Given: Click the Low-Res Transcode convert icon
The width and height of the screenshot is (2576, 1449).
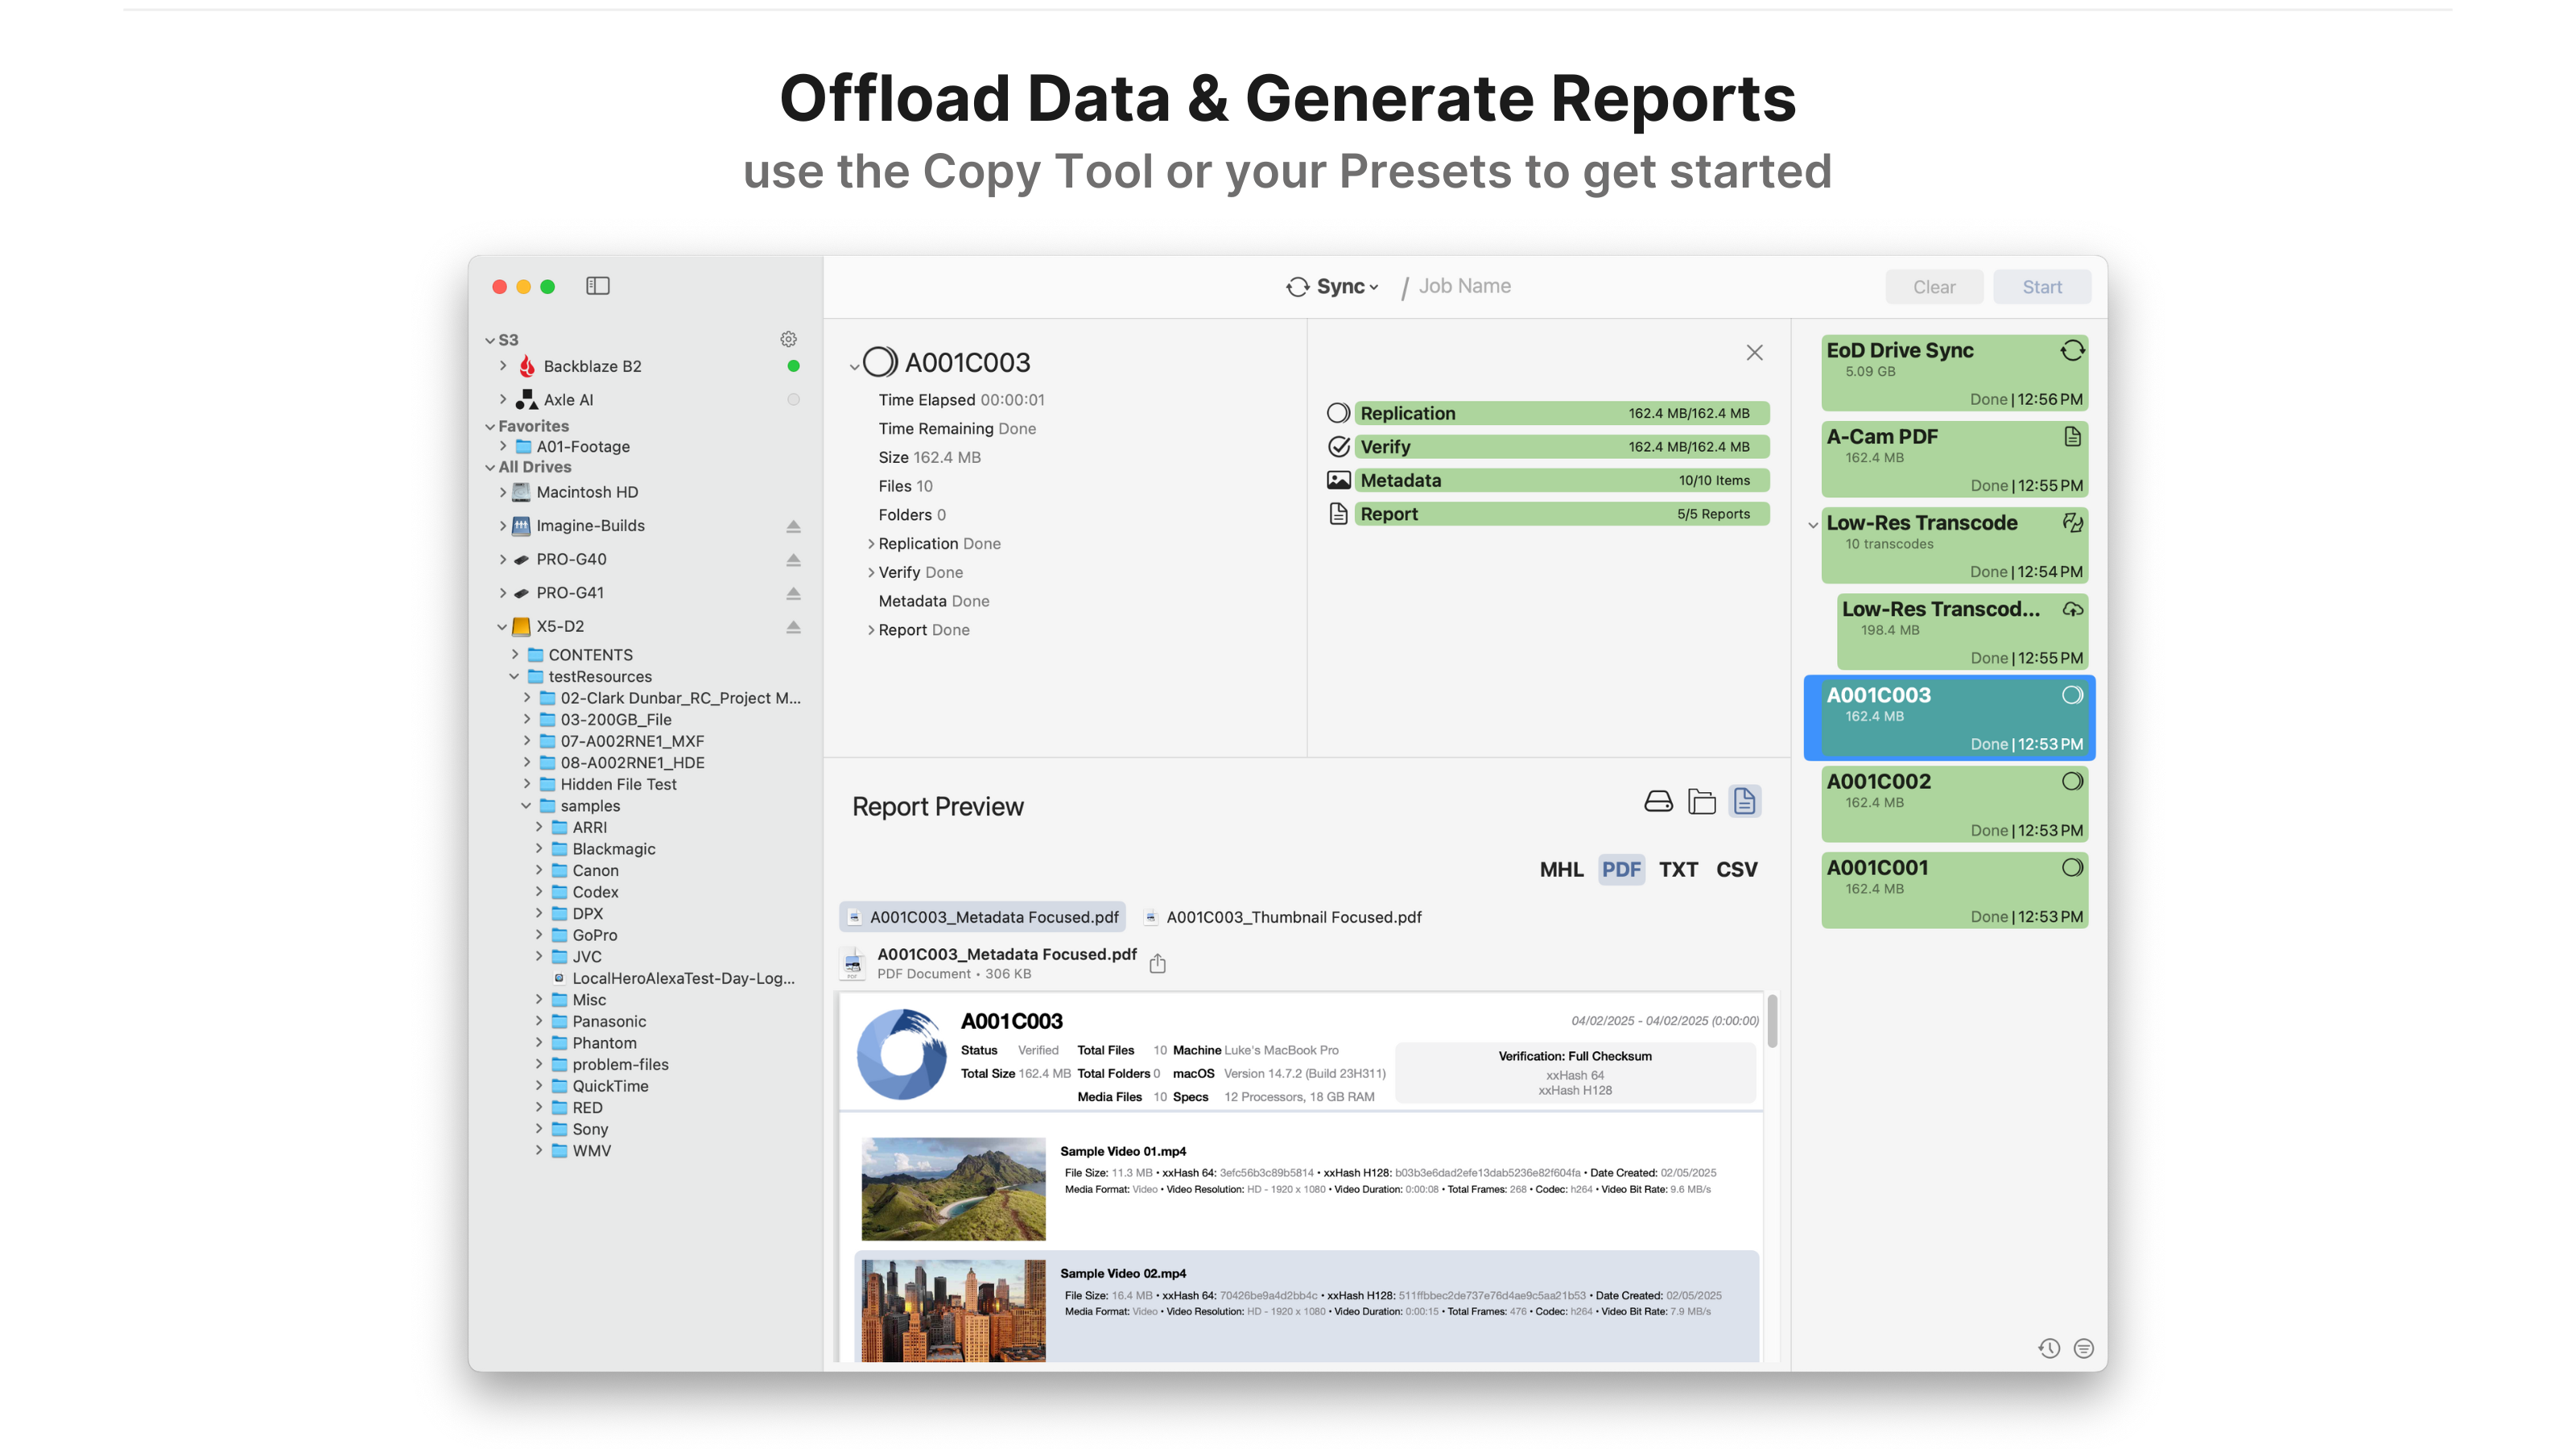Looking at the screenshot, I should pyautogui.click(x=2072, y=522).
